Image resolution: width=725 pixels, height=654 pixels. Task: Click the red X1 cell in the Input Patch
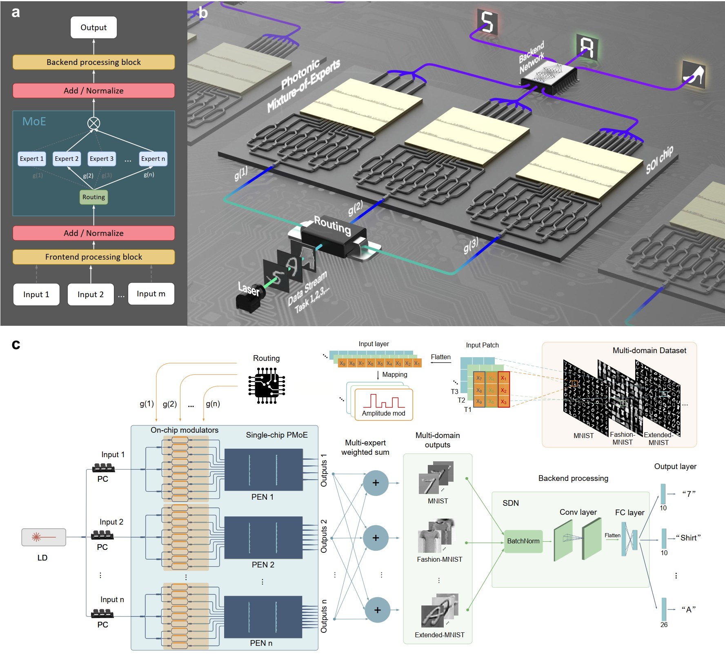(x=503, y=378)
